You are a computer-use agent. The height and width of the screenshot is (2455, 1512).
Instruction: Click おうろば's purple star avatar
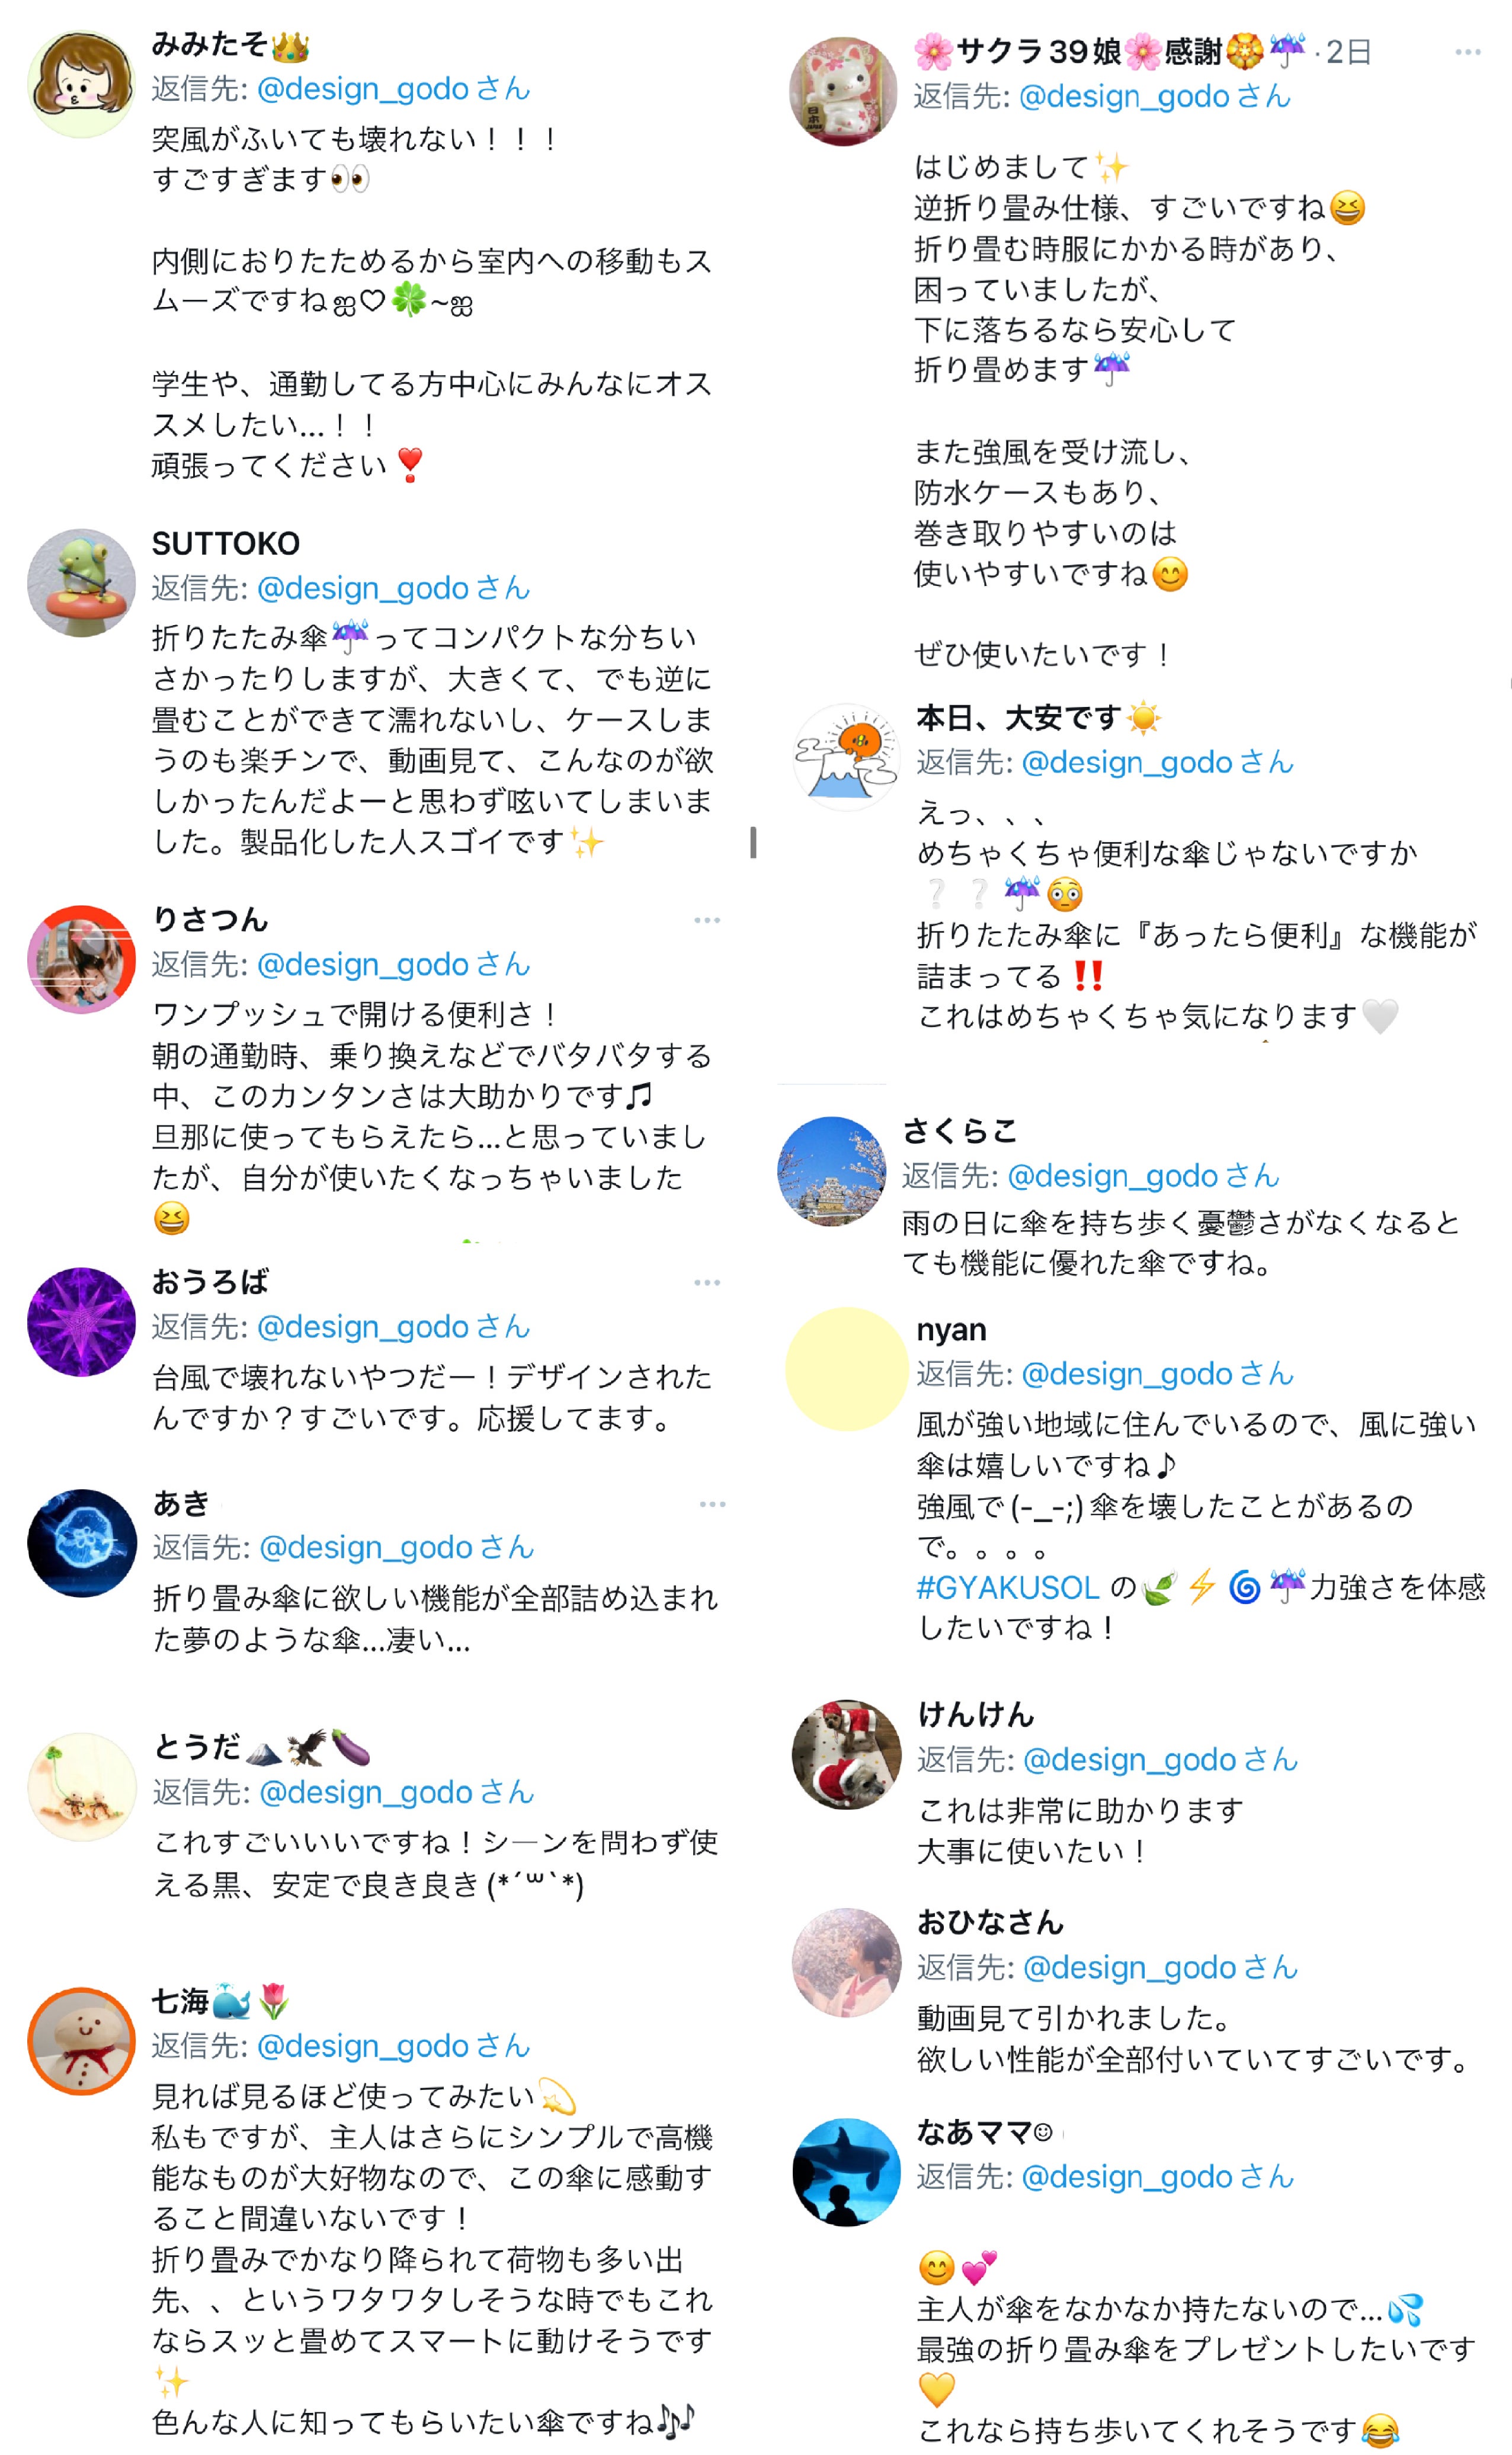pyautogui.click(x=81, y=1322)
